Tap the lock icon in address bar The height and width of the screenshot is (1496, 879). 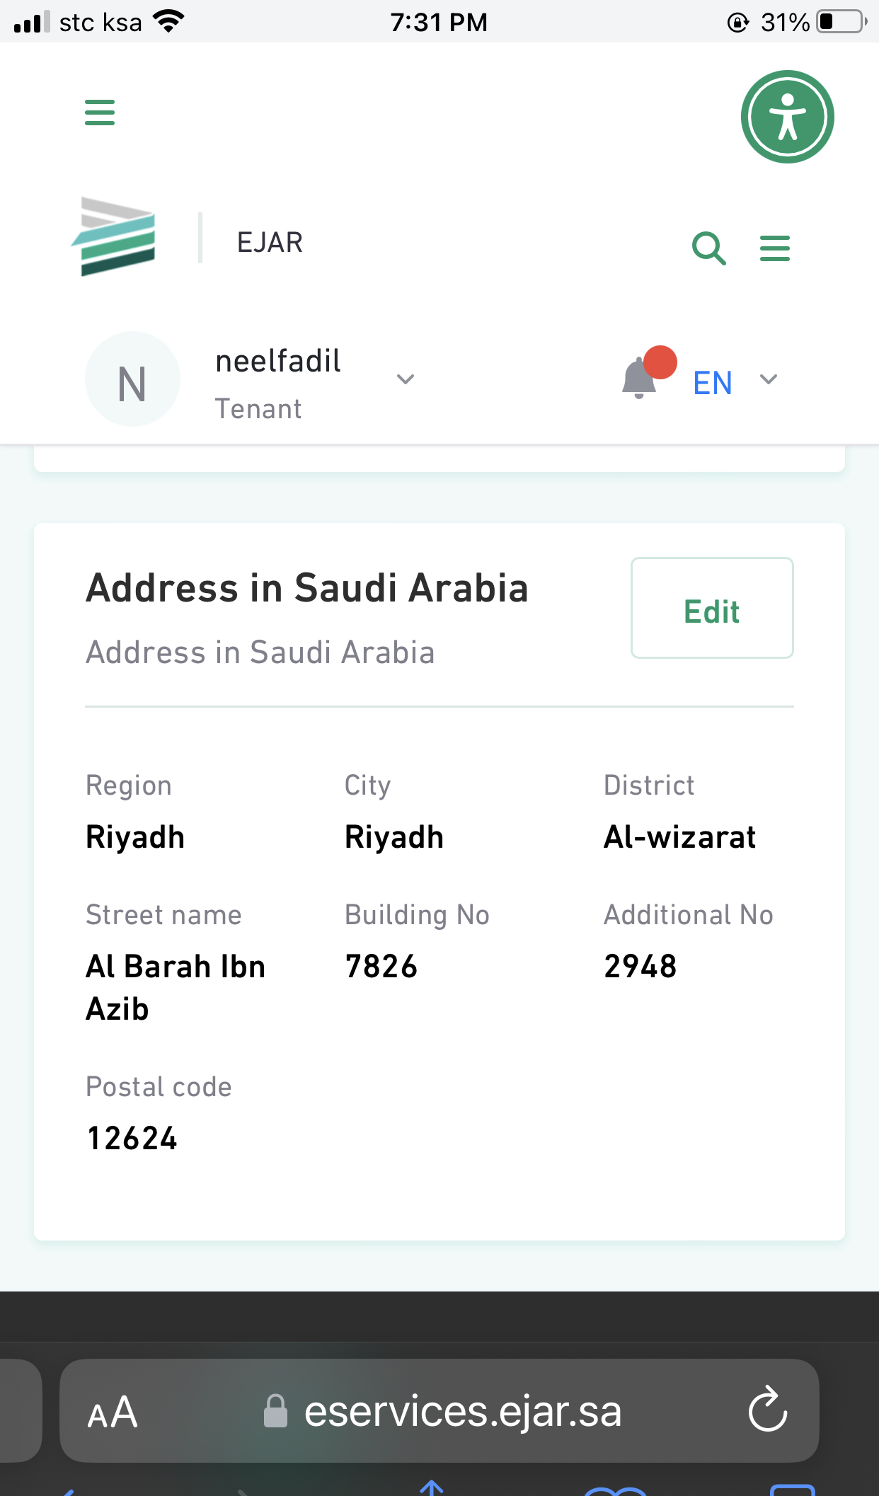pos(275,1411)
